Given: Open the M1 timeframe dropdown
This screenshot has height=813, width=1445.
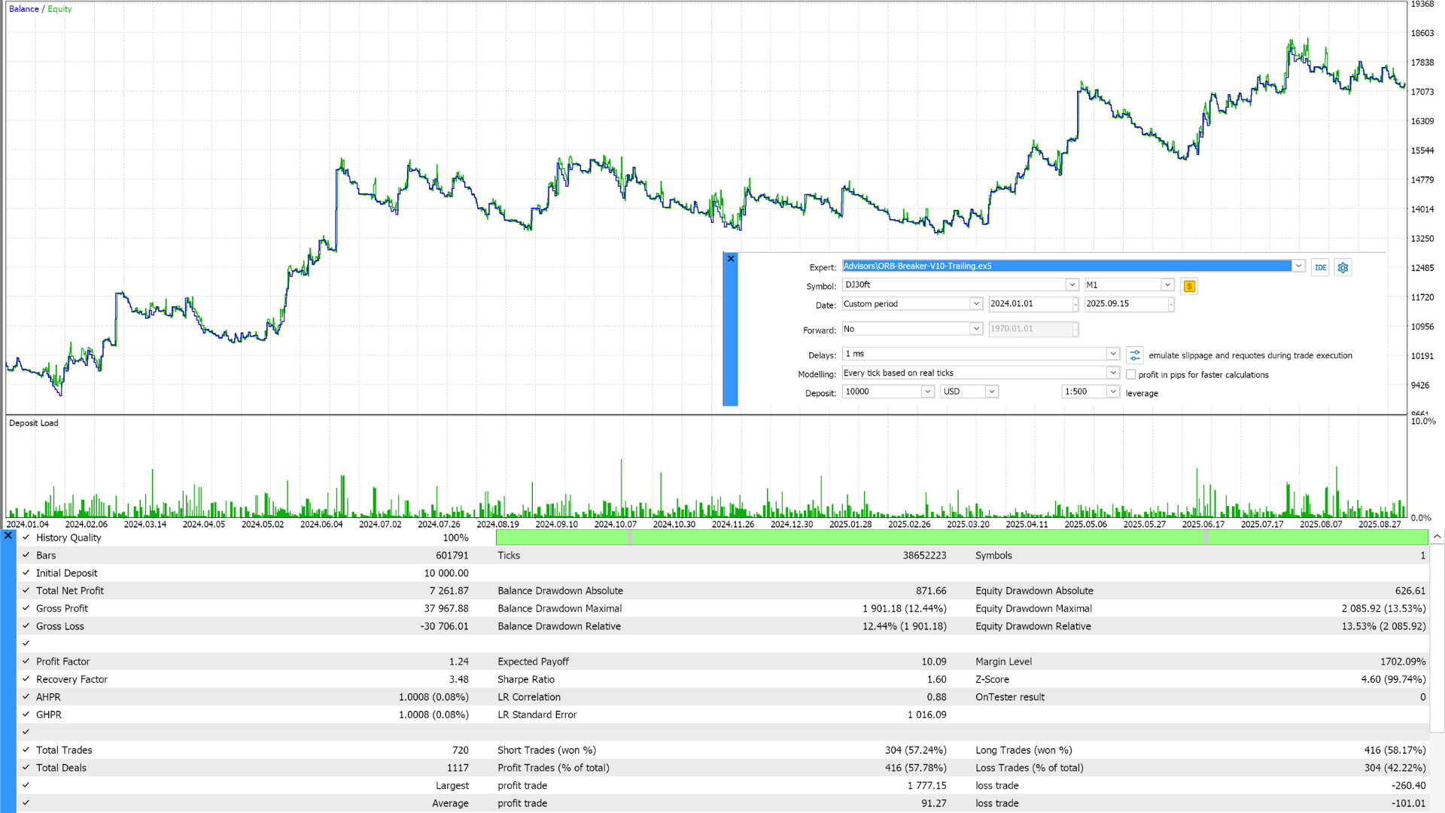Looking at the screenshot, I should point(1167,285).
